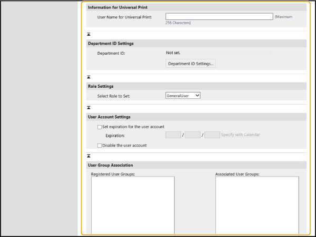Click the User Group Association section header

[x=110, y=165]
